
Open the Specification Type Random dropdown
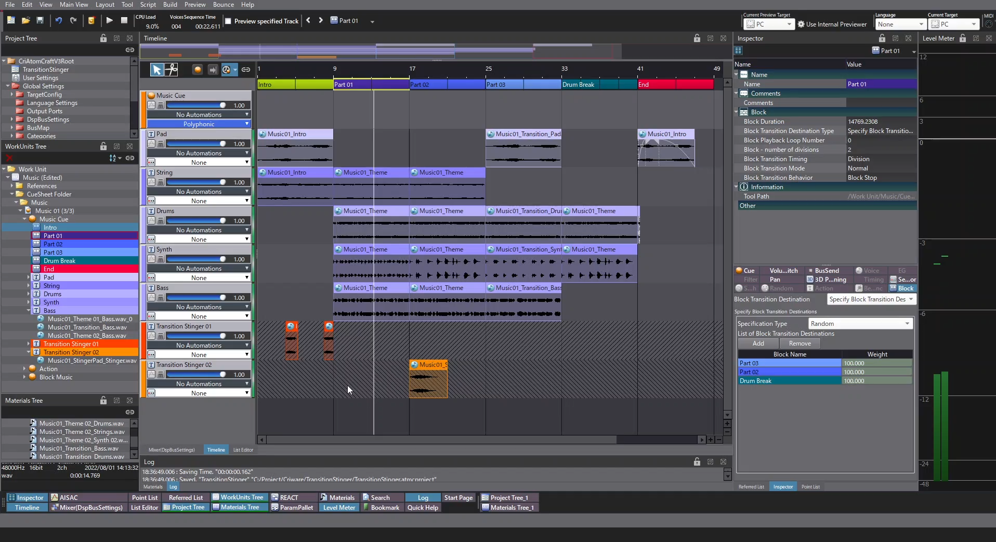click(860, 324)
